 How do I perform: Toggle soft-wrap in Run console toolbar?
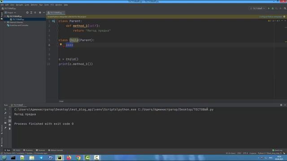(10, 117)
